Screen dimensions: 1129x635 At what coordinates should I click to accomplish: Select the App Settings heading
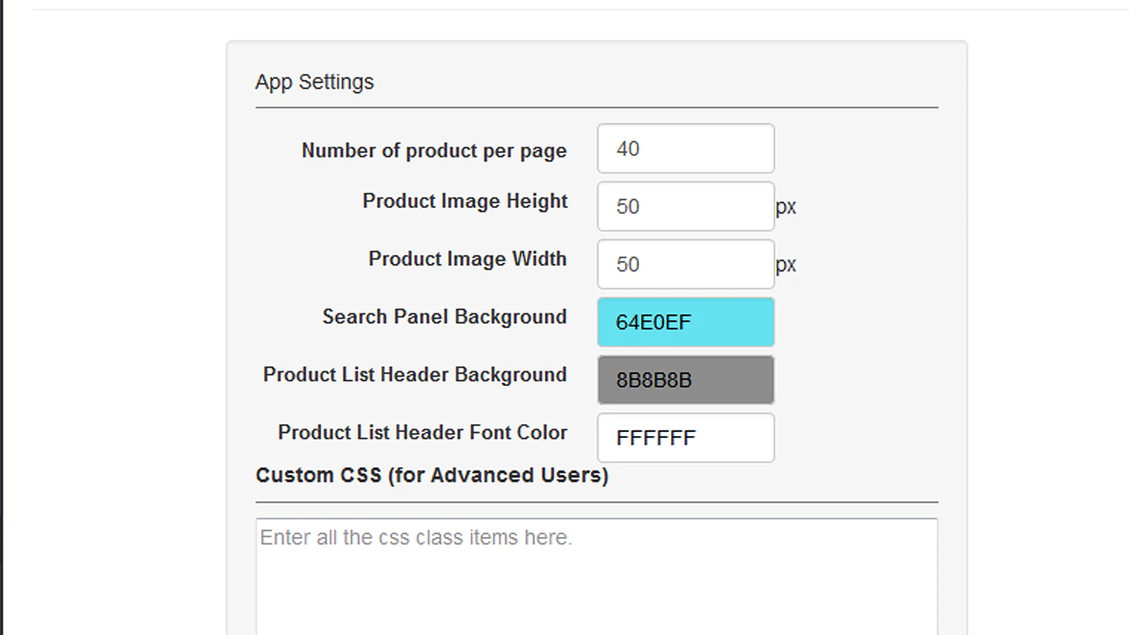point(313,82)
